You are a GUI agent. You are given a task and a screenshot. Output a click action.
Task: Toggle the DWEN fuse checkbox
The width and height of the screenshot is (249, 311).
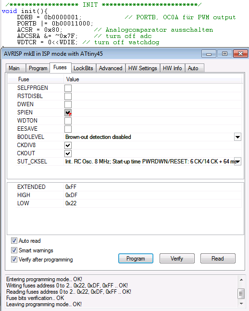pyautogui.click(x=68, y=104)
